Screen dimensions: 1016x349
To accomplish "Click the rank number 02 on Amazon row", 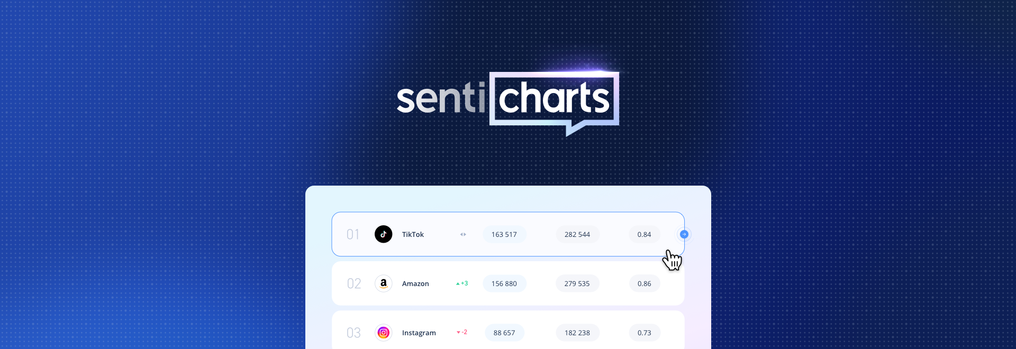I will (x=354, y=283).
